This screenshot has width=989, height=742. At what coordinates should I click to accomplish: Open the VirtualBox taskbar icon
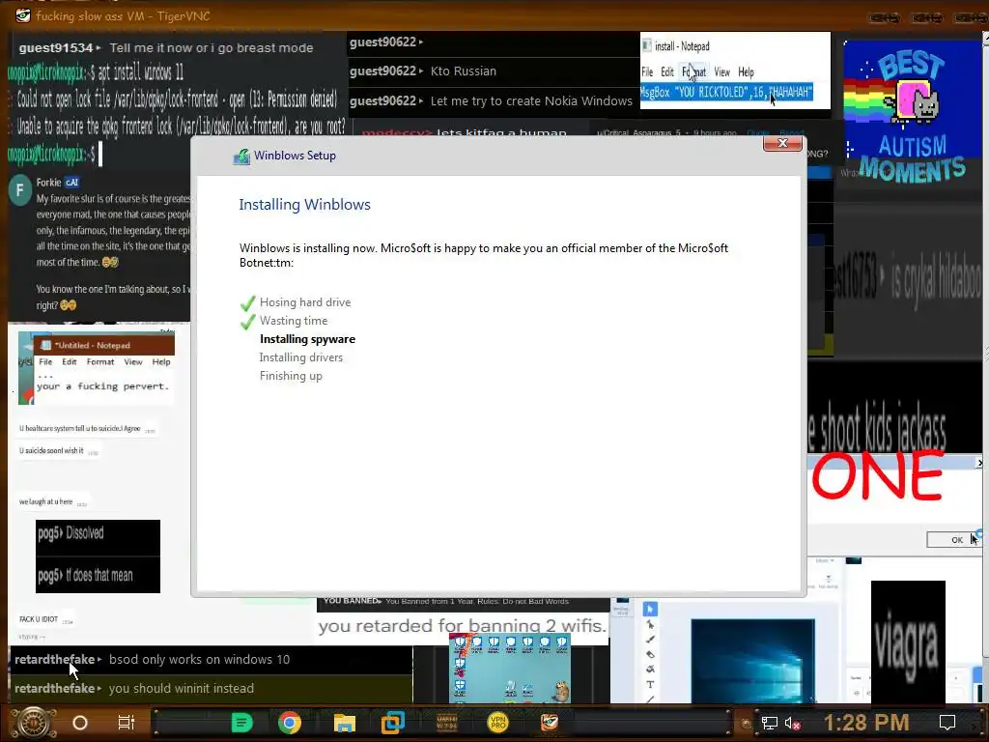pyautogui.click(x=392, y=723)
